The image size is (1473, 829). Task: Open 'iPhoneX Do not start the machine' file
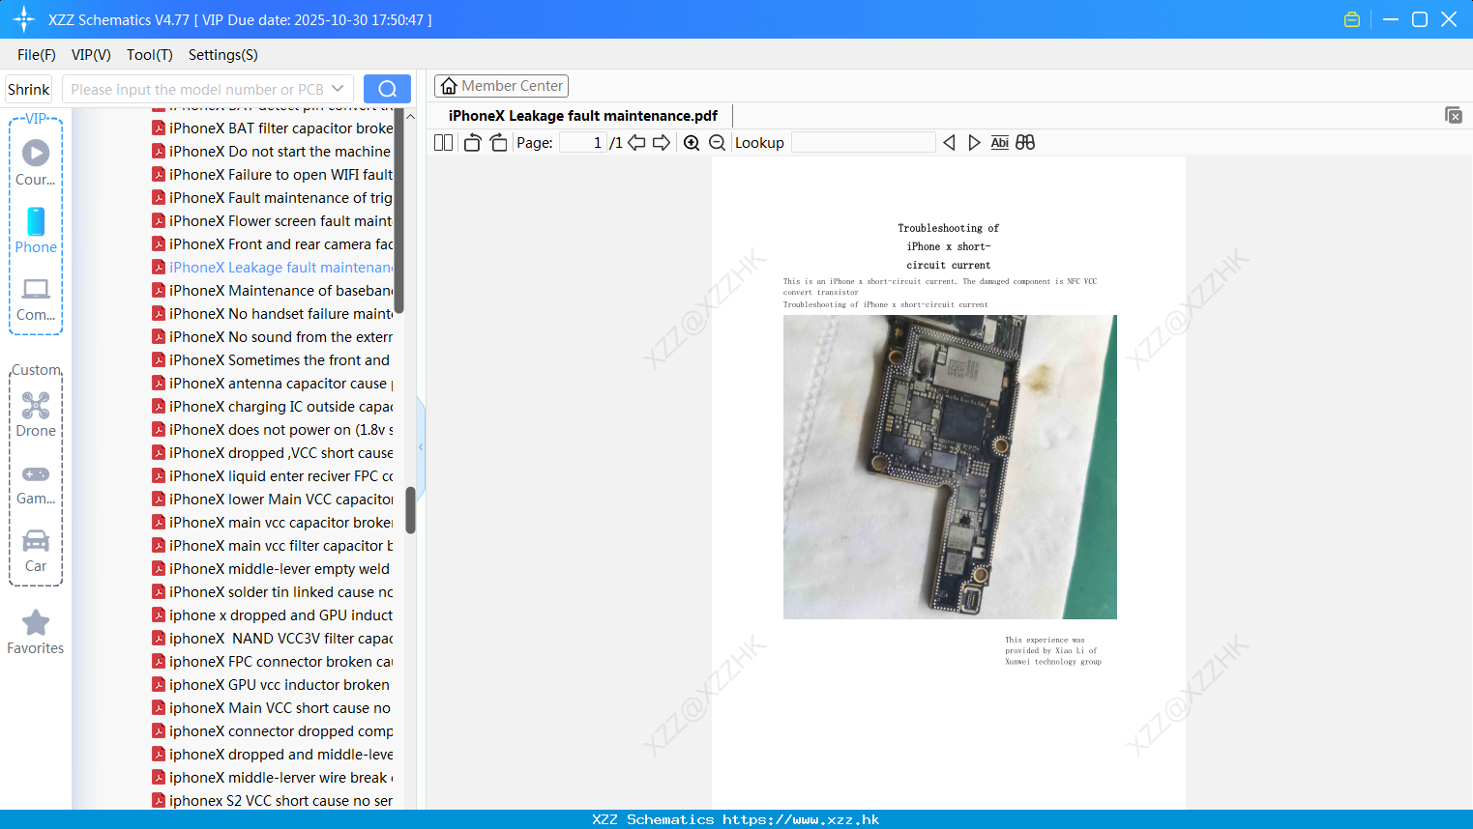271,151
